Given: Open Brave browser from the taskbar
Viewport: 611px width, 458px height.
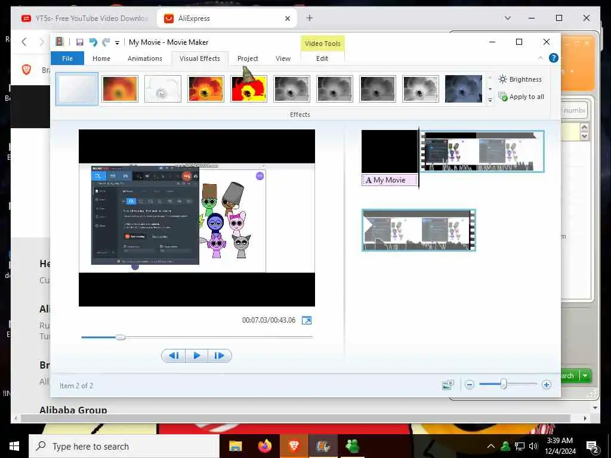Looking at the screenshot, I should (x=294, y=446).
